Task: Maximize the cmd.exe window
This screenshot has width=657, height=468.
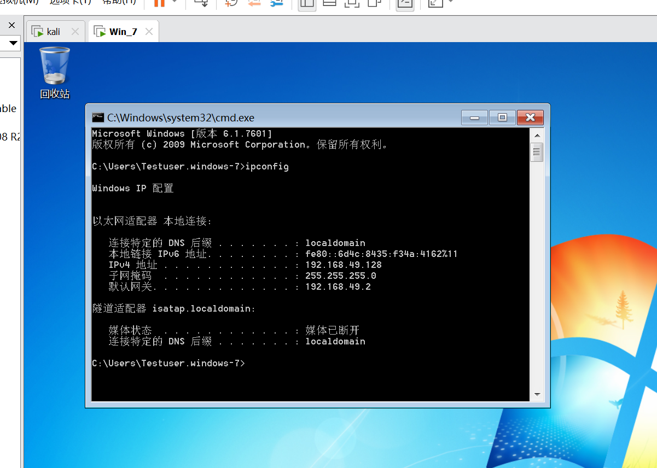Action: point(502,118)
